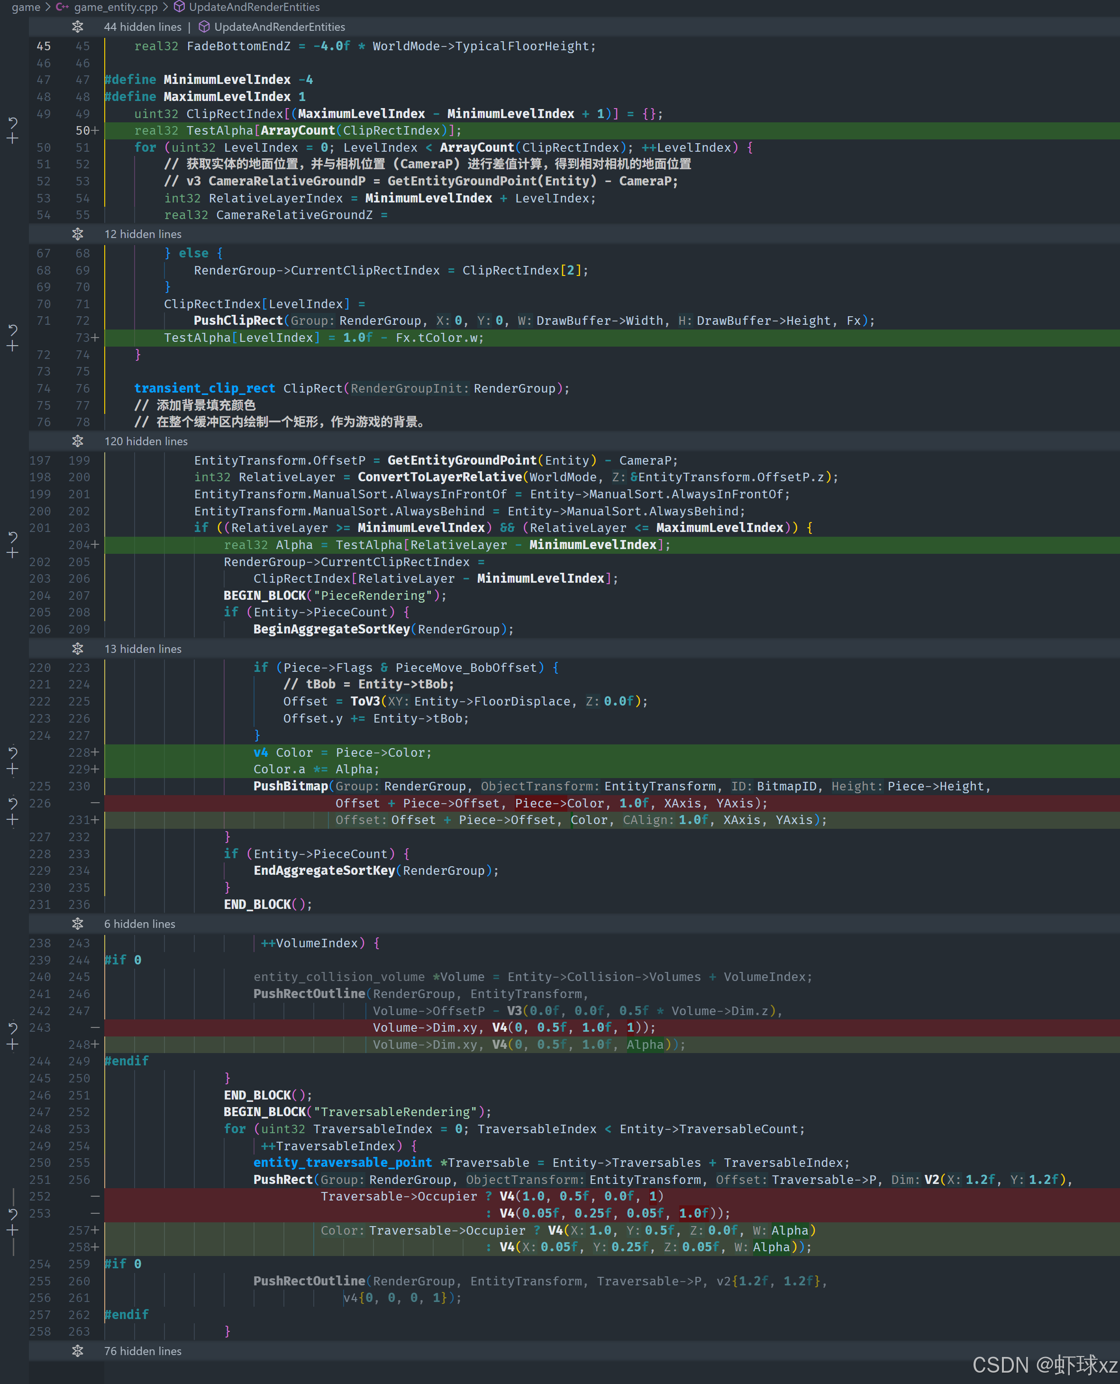
Task: Stage the Traversable Occupier color change block
Action: pos(12,1230)
